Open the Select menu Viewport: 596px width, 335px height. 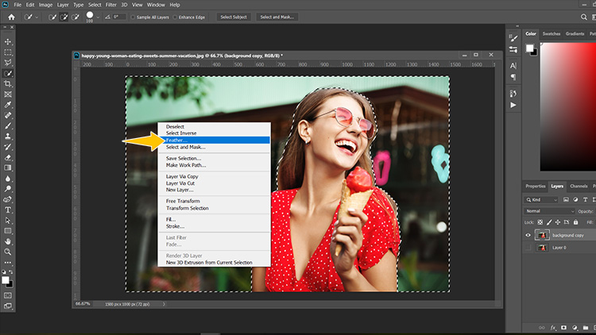(x=95, y=5)
